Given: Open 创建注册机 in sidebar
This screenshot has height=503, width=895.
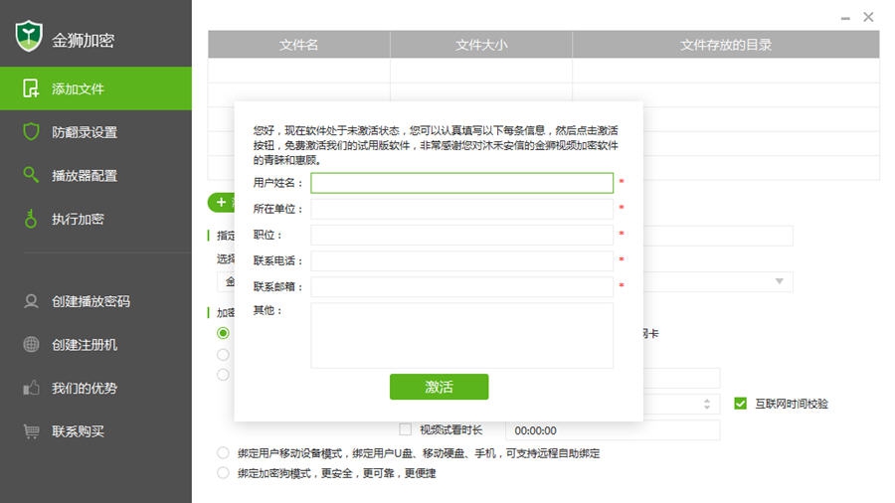Looking at the screenshot, I should click(95, 345).
